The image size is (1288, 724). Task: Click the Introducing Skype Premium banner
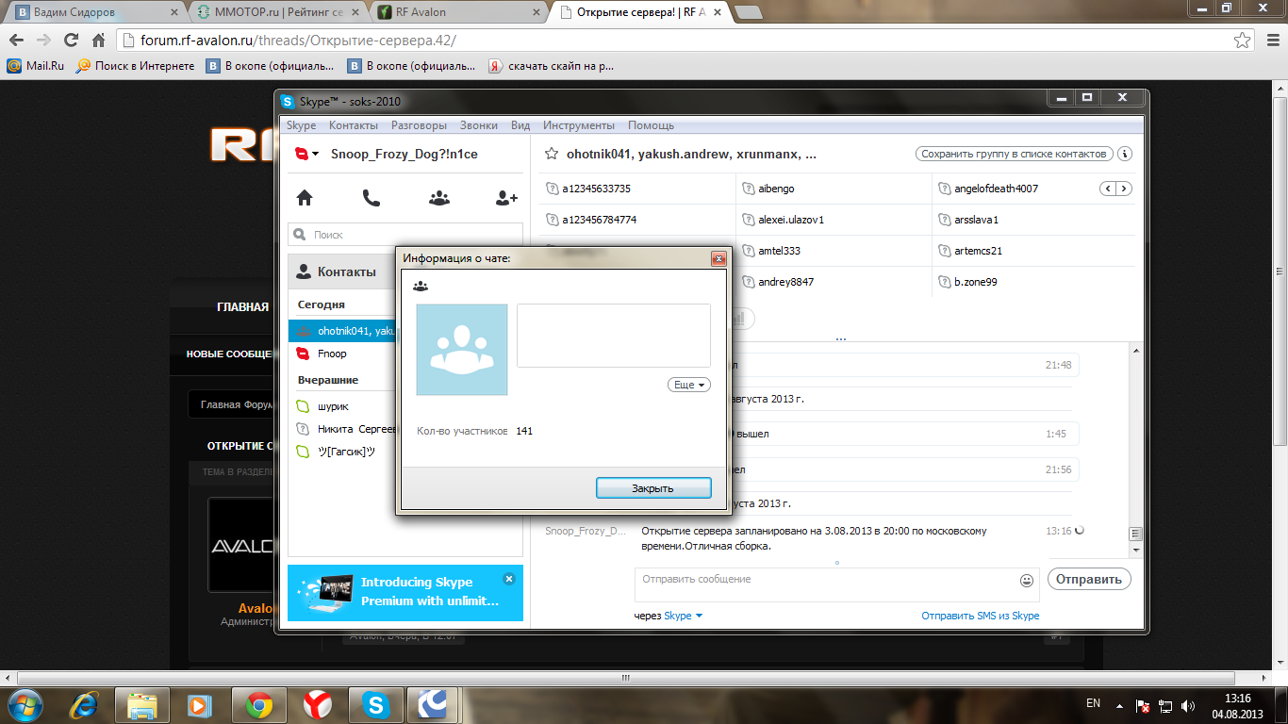coord(405,593)
